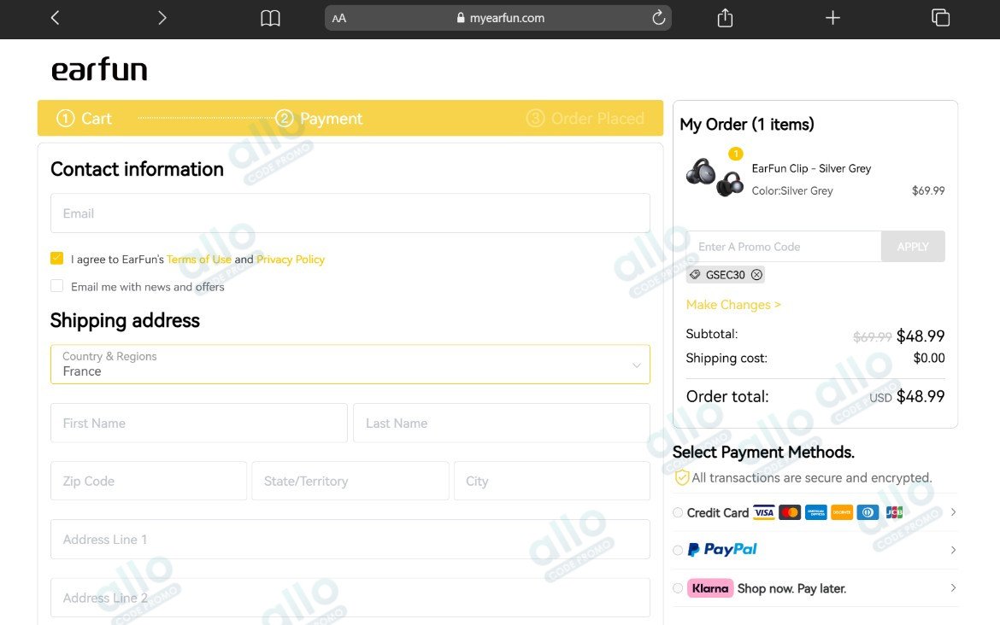The image size is (1000, 625).
Task: Check Email me with news and offers
Action: tap(56, 286)
